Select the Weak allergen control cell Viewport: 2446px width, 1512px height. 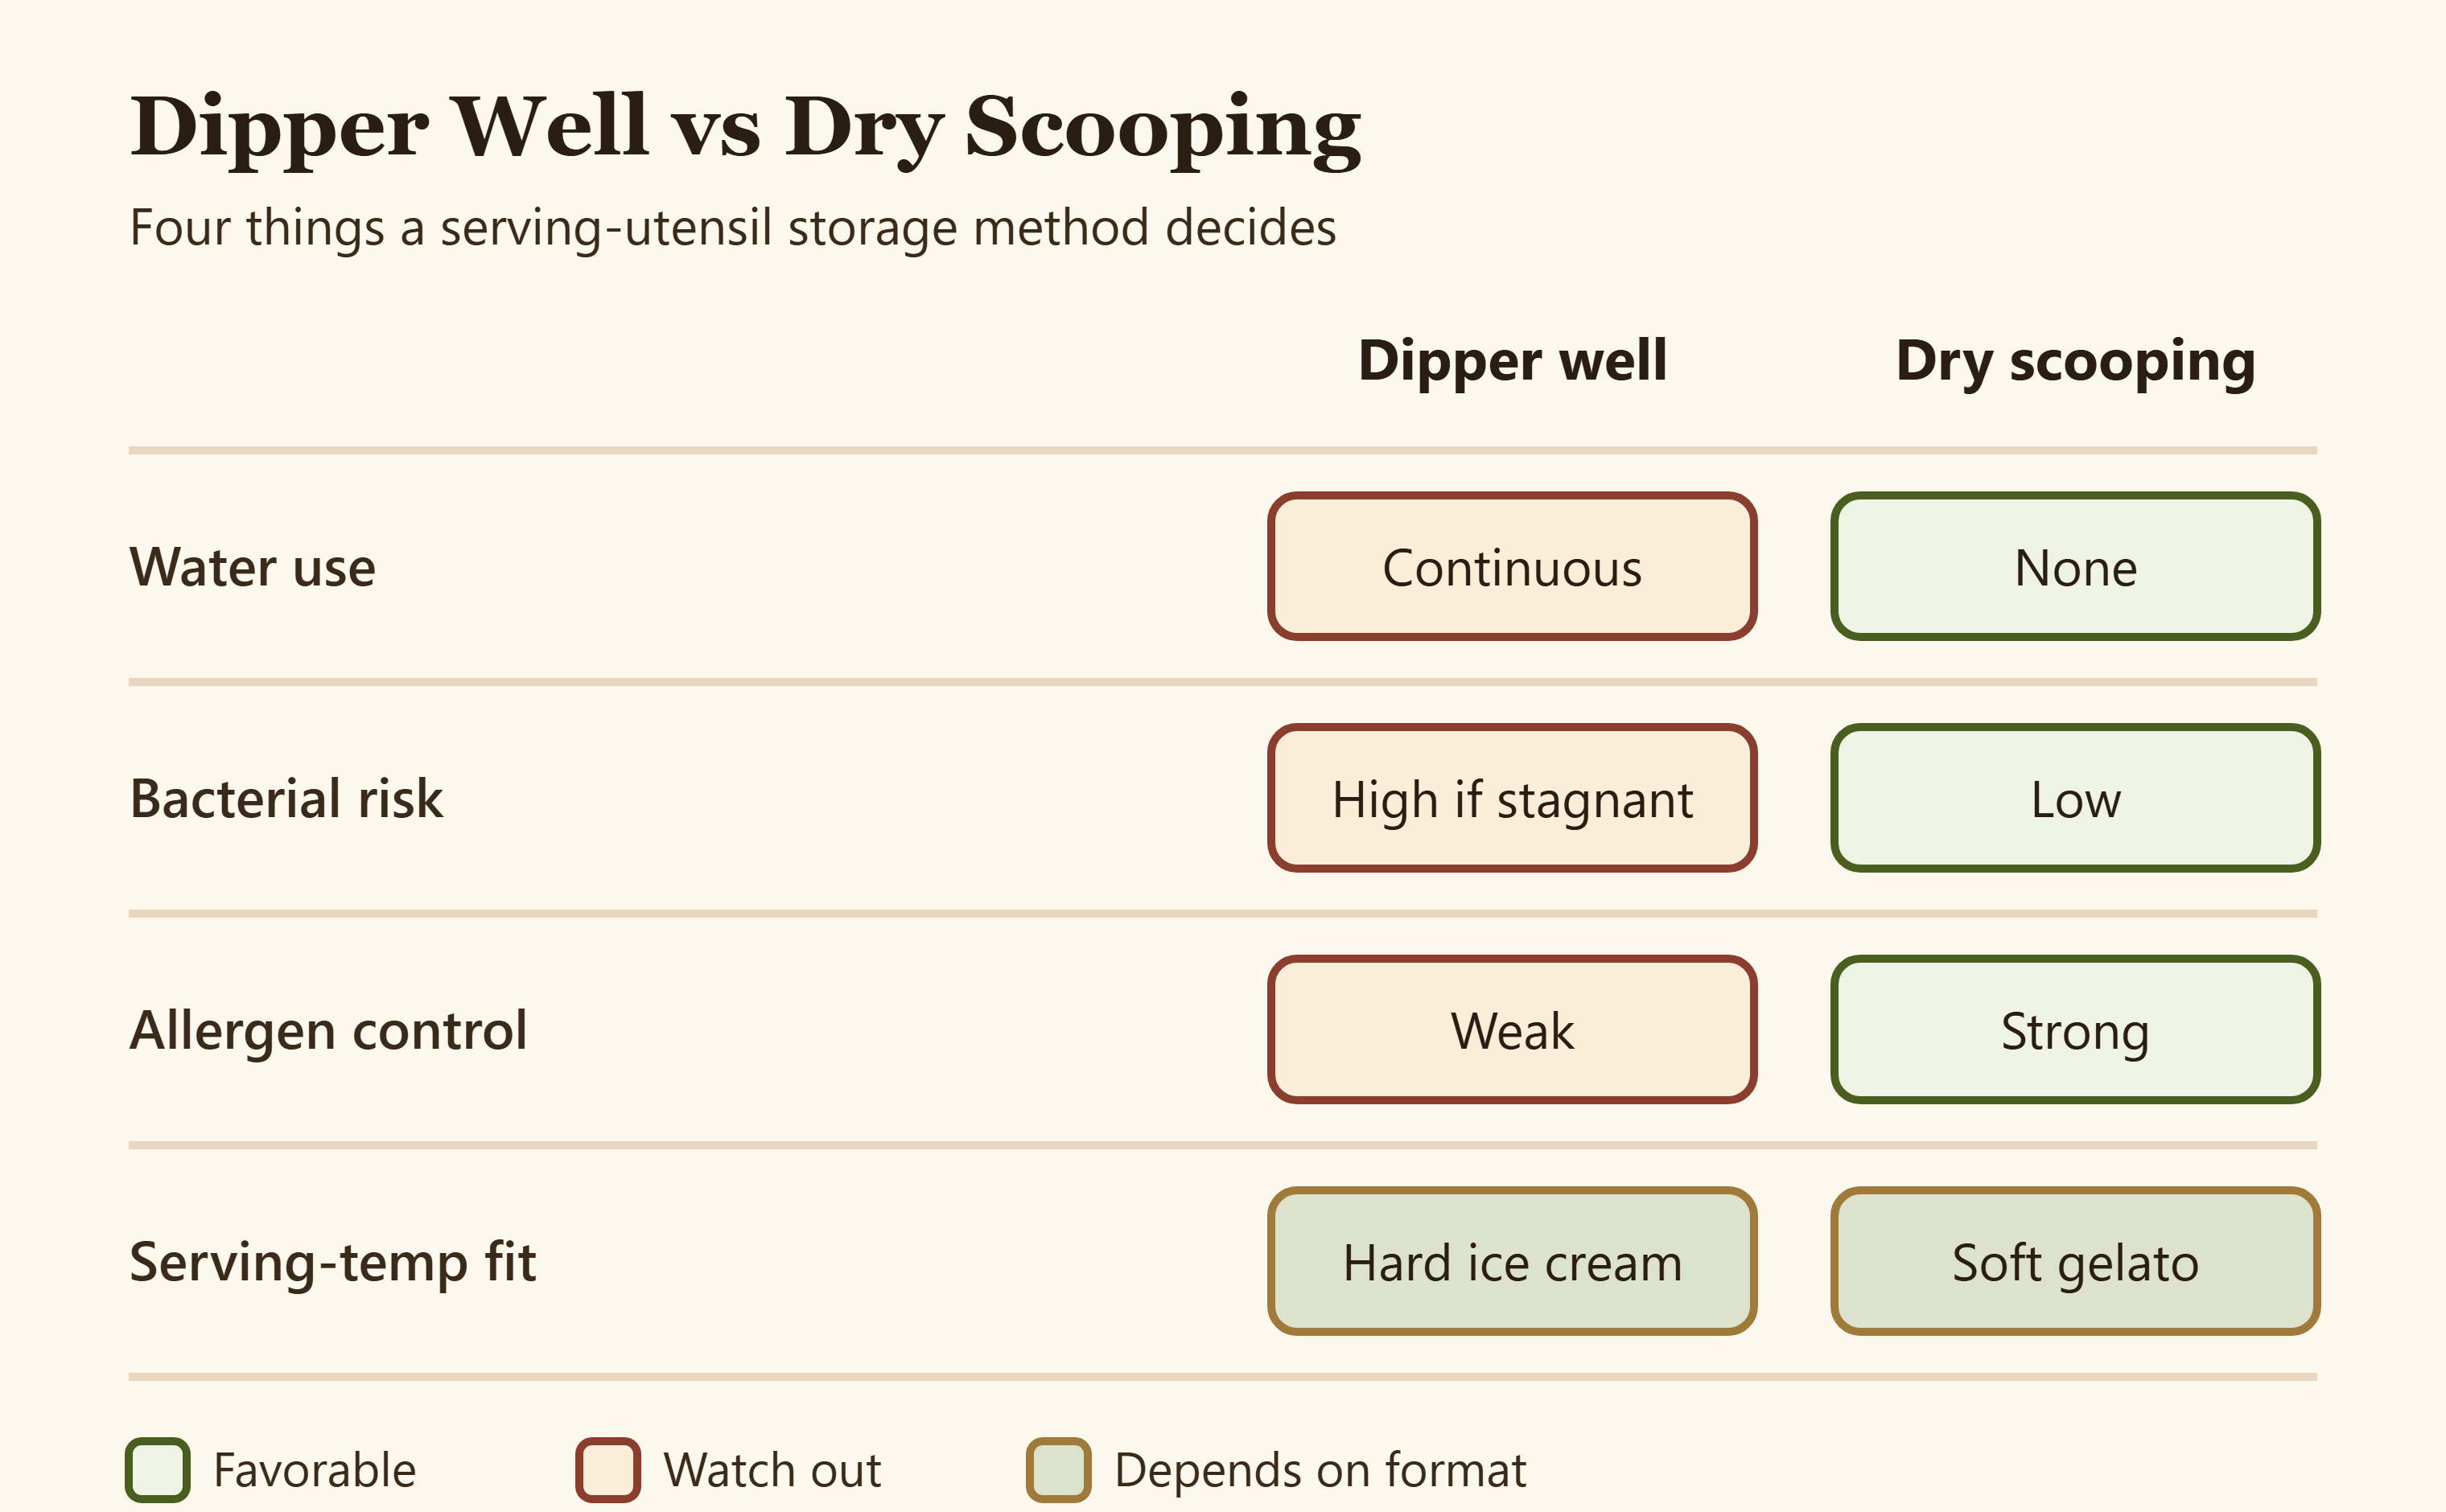point(1512,1030)
